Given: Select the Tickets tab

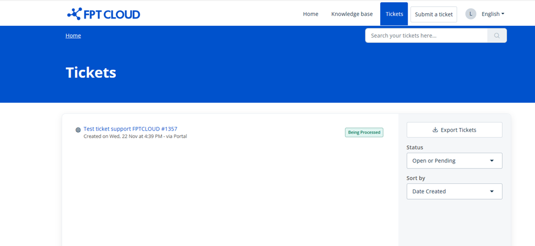Looking at the screenshot, I should click(394, 14).
